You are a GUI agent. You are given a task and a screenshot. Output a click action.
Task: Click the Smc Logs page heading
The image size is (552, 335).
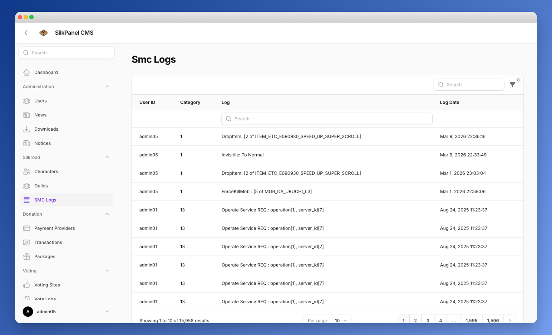[154, 59]
